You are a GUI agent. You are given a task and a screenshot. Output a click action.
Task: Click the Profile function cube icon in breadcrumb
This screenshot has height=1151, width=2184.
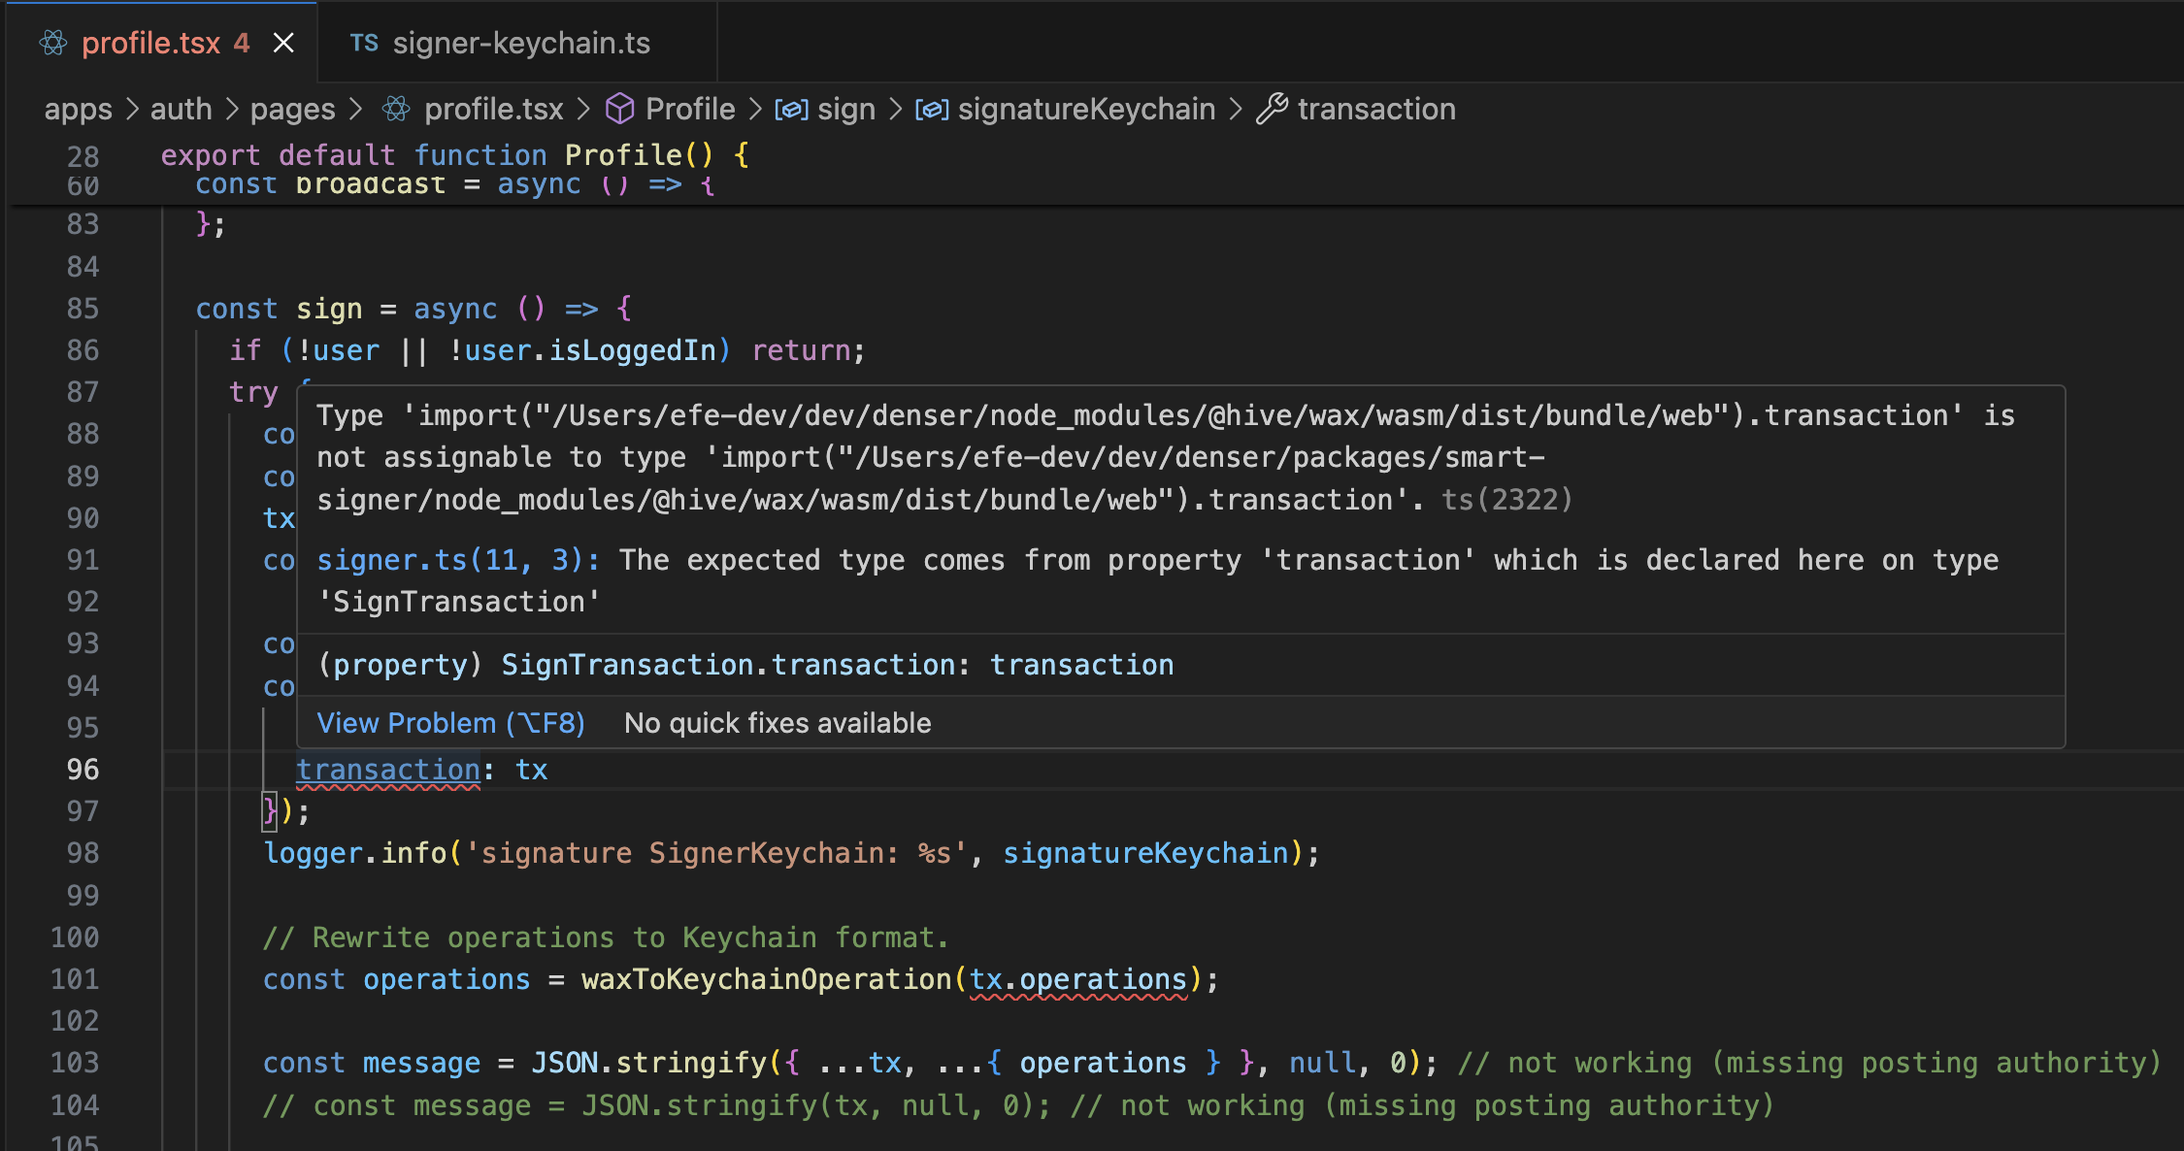620,109
